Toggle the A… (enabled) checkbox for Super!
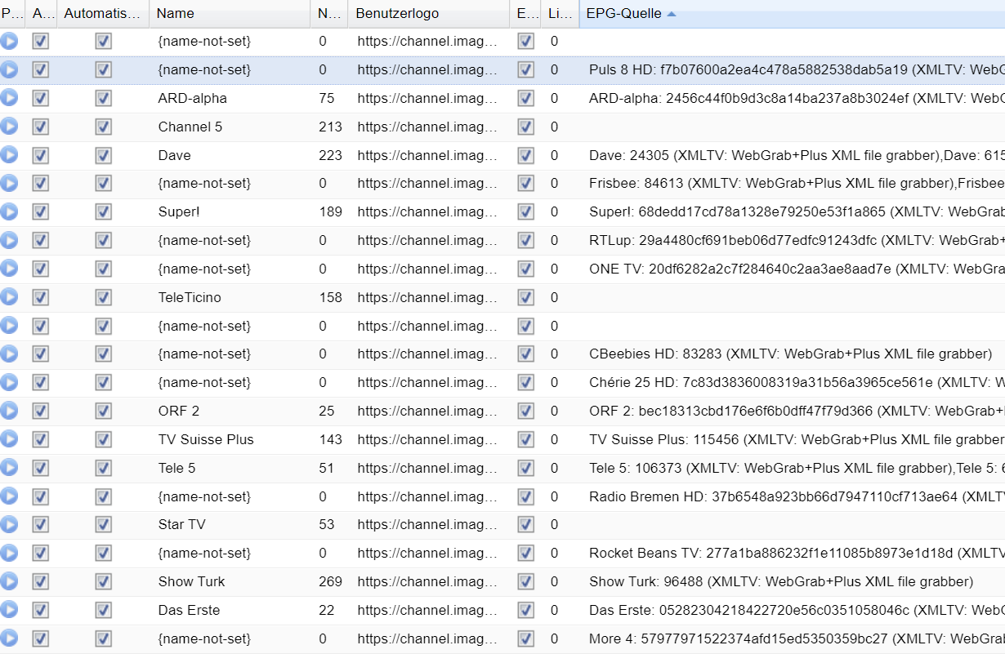The image size is (1005, 654). (41, 212)
